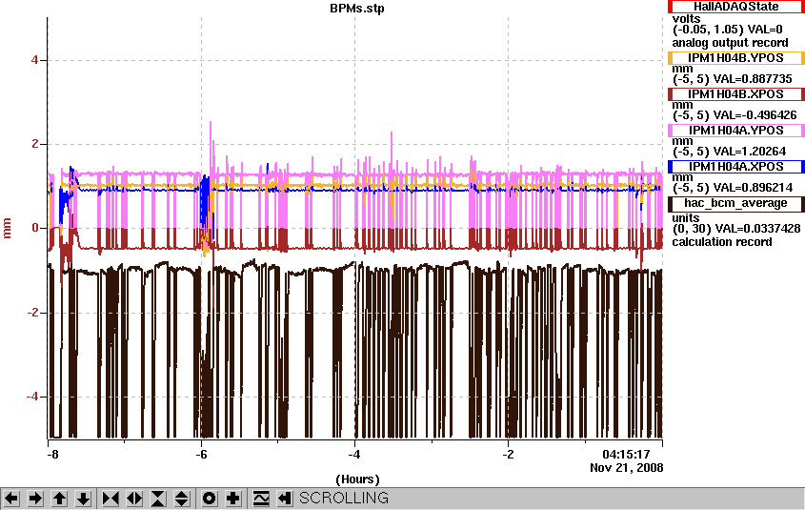The height and width of the screenshot is (510, 805).
Task: Click the 0 y-axis tick label
Action: (x=35, y=228)
